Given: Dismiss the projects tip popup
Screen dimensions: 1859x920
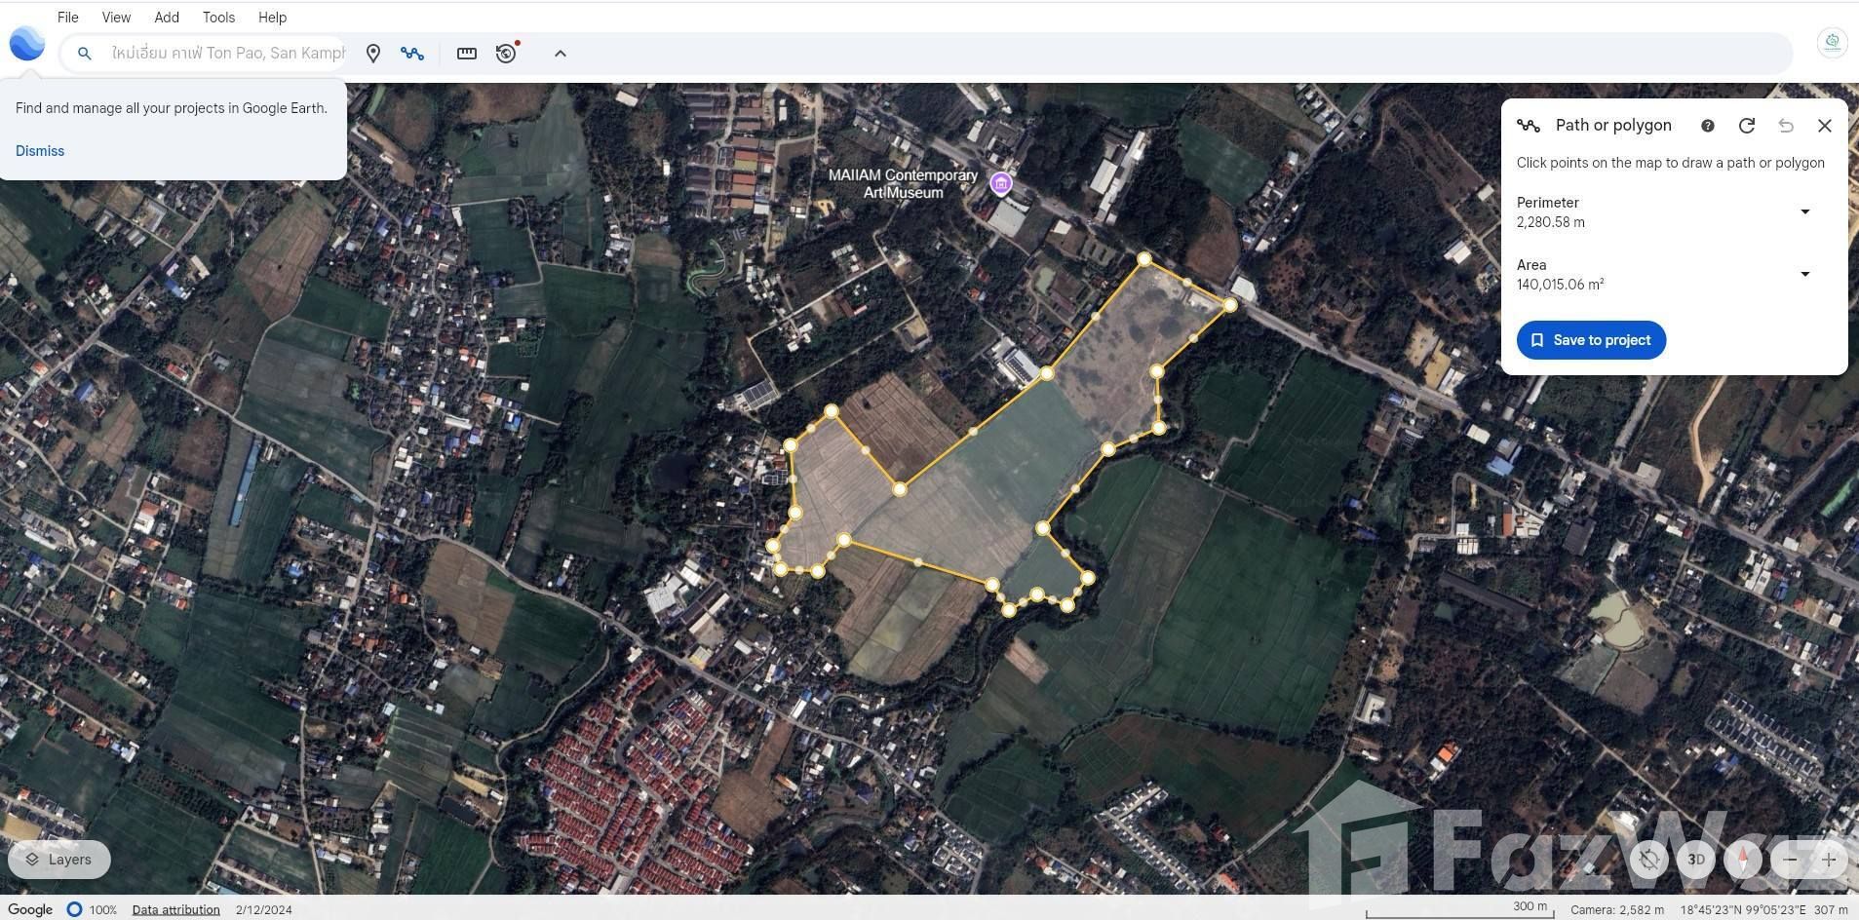Looking at the screenshot, I should click(40, 151).
